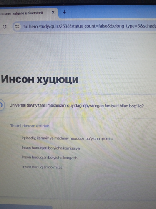Select radio for Iqtisodiy, ijtimoiy va madaniy huquqlar
The image size is (156, 209).
[x=14, y=138]
